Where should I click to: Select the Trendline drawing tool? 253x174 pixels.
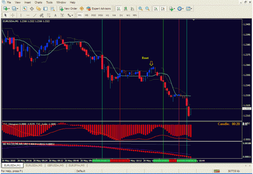click(x=35, y=15)
